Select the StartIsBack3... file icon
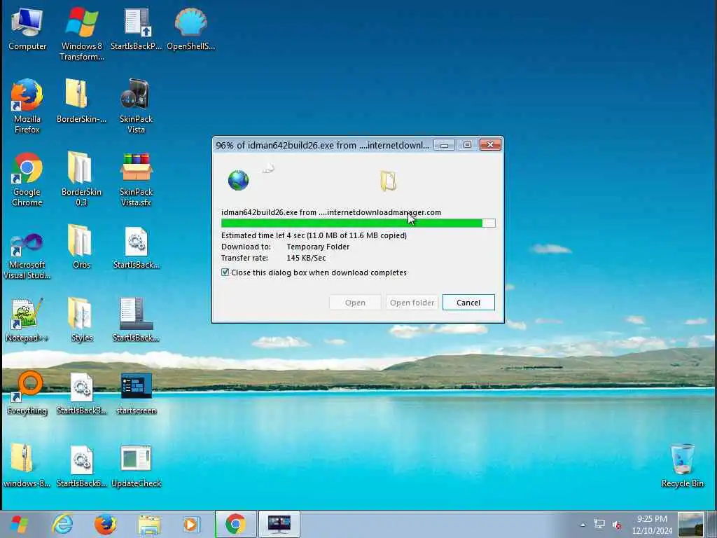717x538 pixels. (81, 394)
